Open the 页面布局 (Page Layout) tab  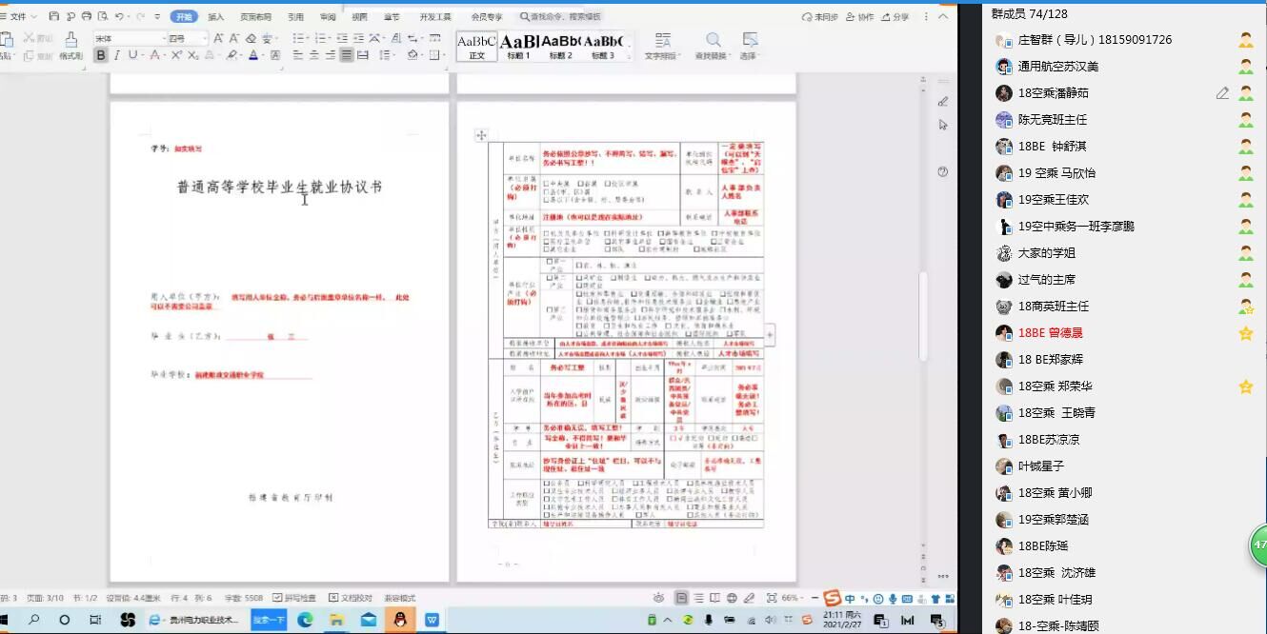pos(255,17)
